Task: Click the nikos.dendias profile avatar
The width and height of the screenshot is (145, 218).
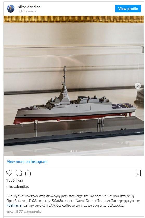Action: (11, 9)
